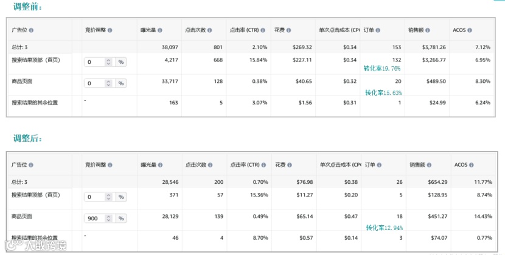Click ACOS value 7.12%
505x255 pixels.
click(482, 47)
